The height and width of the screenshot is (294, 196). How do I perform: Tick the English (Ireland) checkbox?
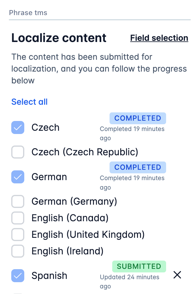click(x=18, y=251)
